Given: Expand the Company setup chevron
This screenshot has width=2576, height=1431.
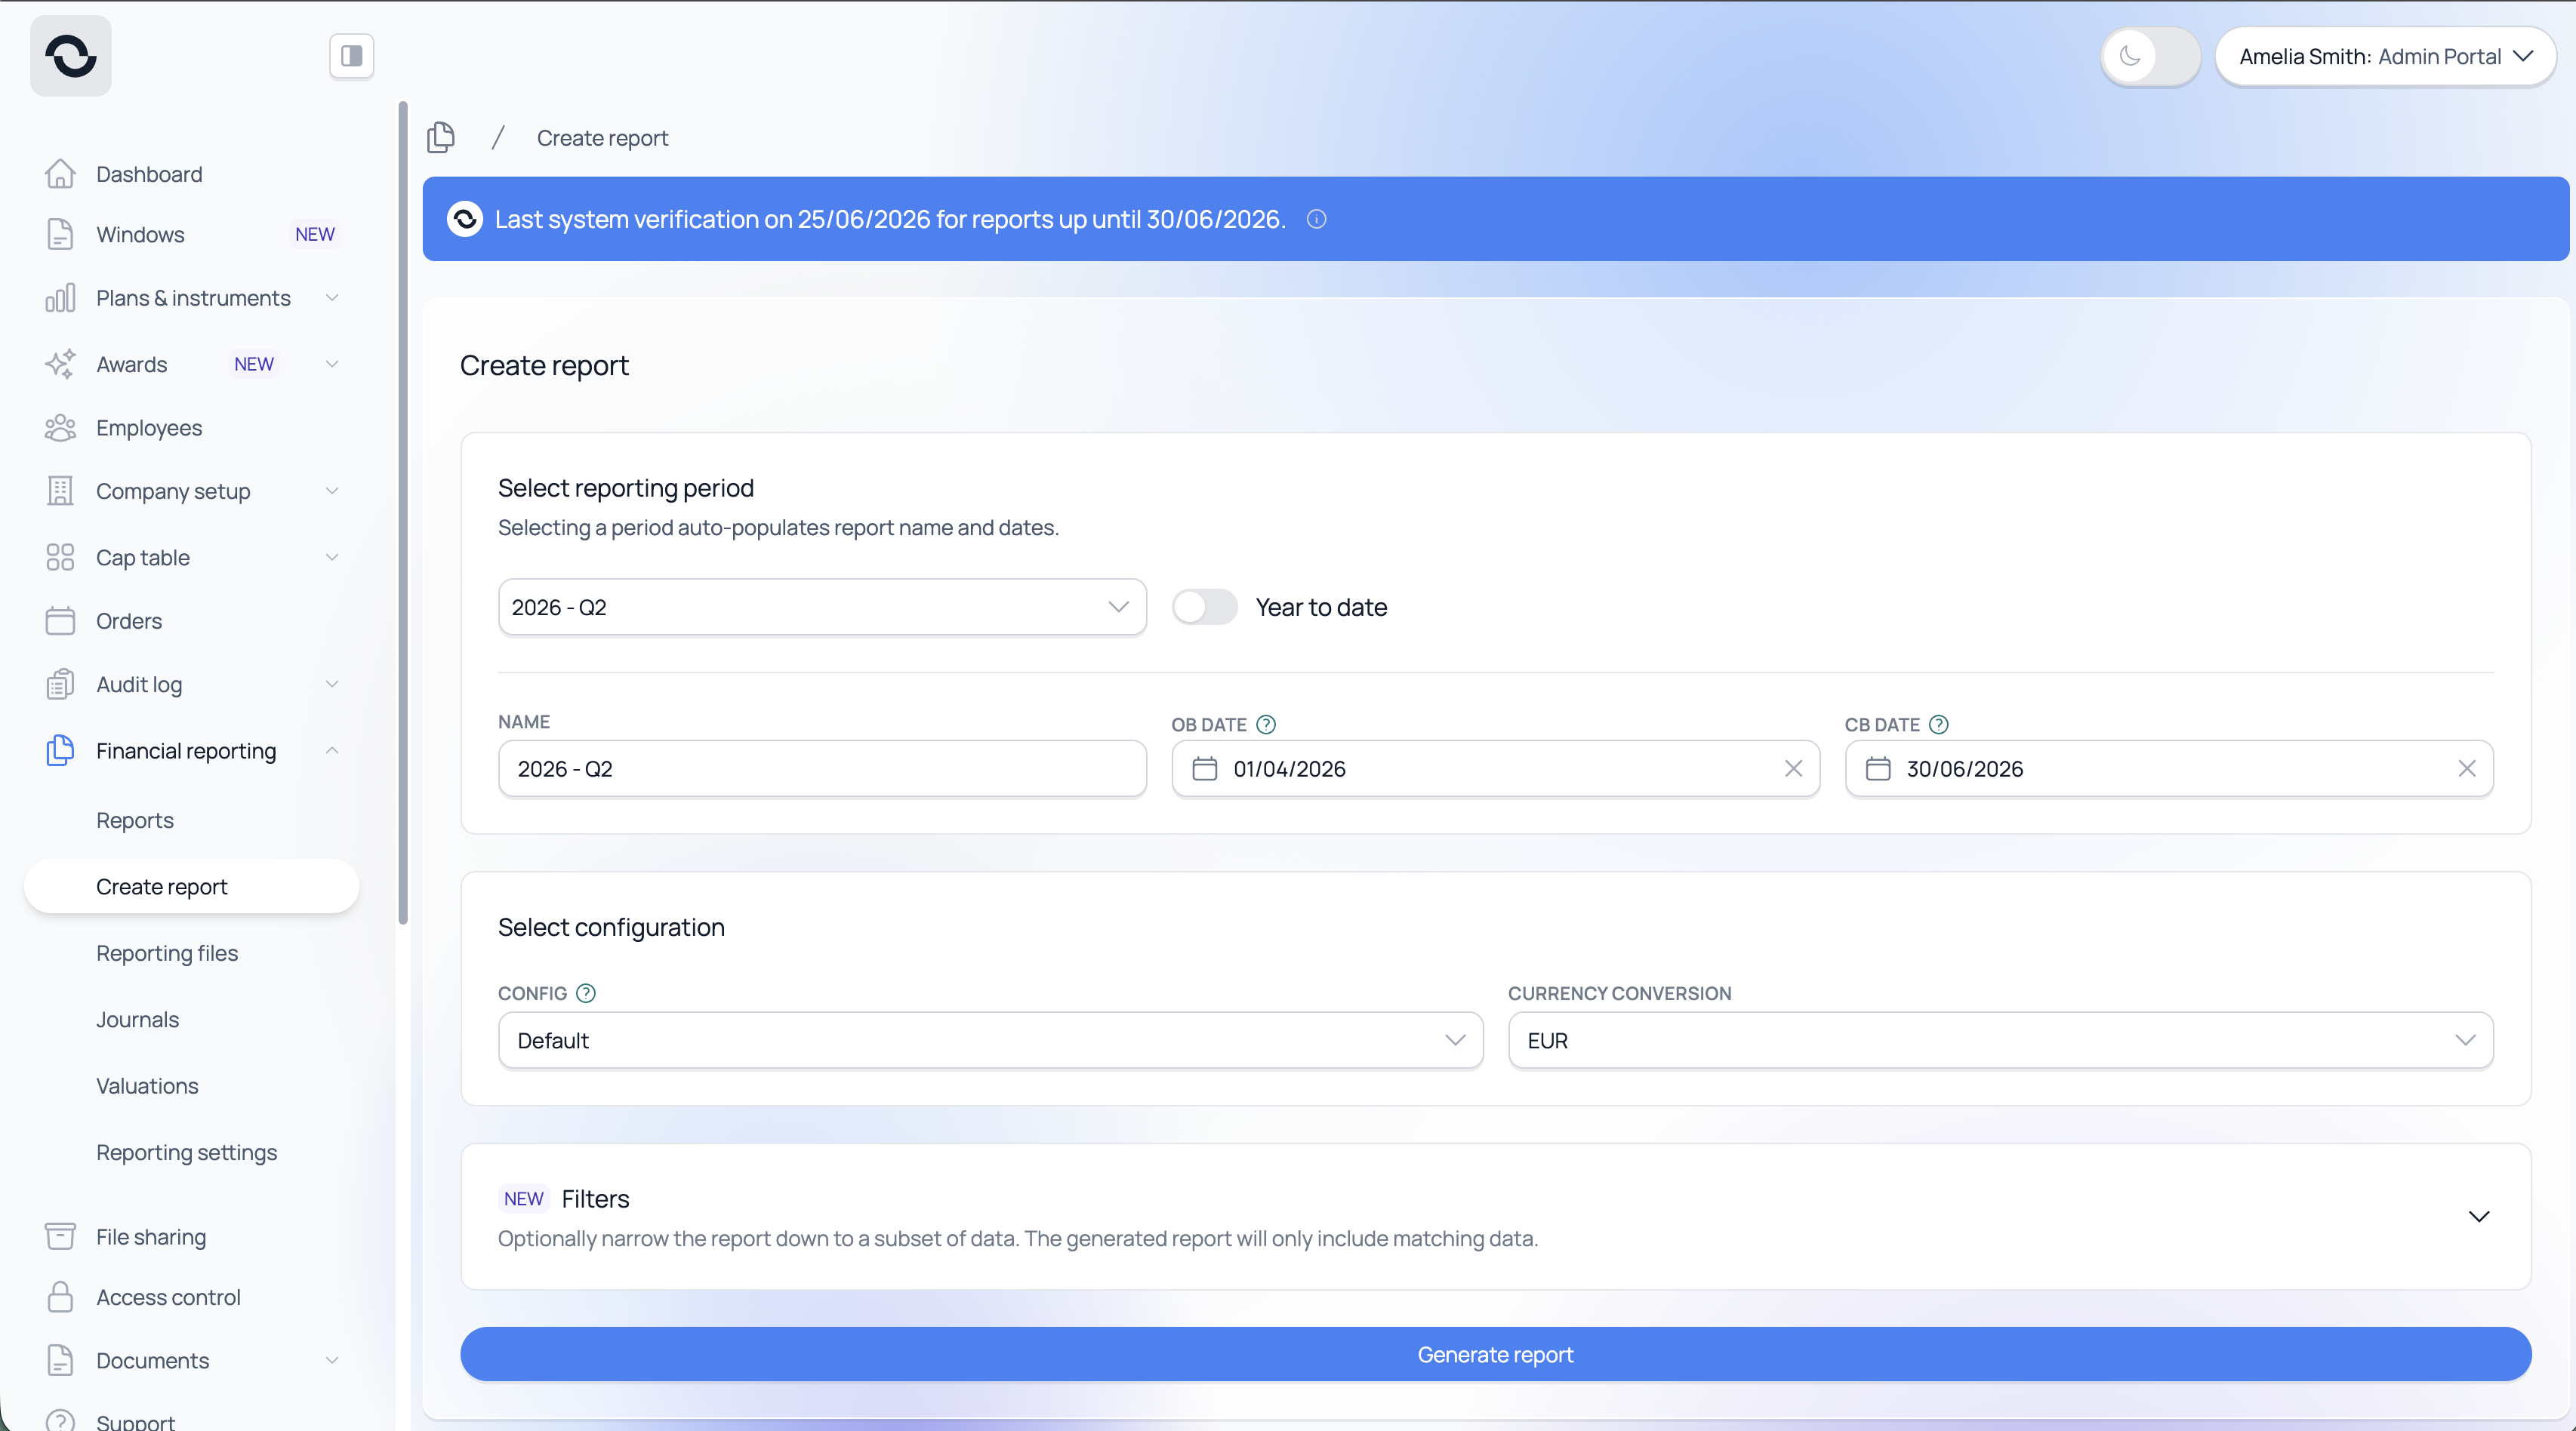Looking at the screenshot, I should [x=332, y=491].
